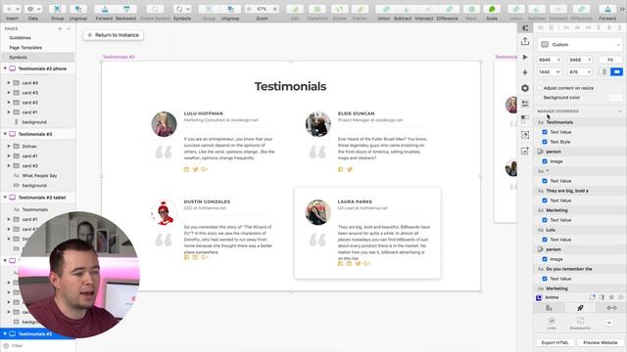This screenshot has width=627, height=352.
Task: Add a new page with plus icon
Action: coord(60,28)
